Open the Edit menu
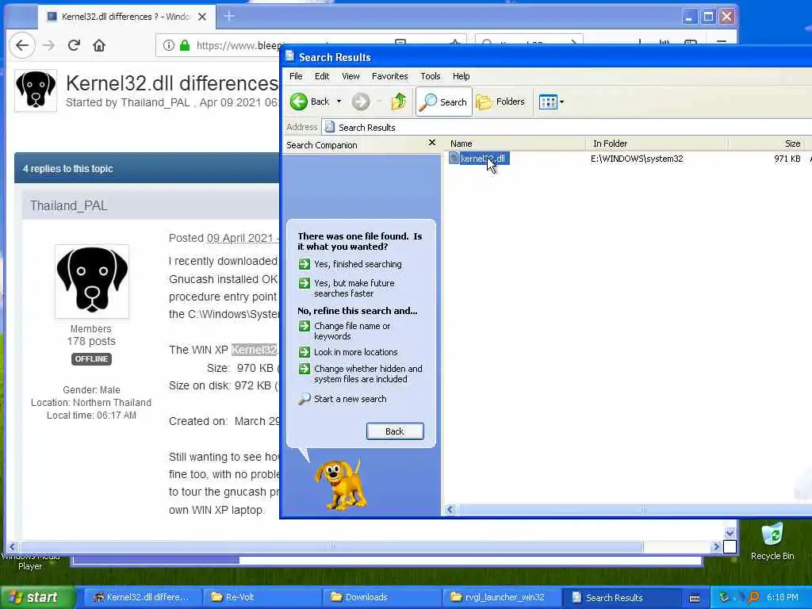The width and height of the screenshot is (812, 609). pyautogui.click(x=322, y=76)
